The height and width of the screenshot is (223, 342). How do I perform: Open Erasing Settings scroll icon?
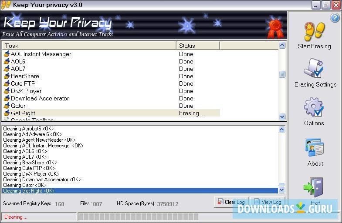tap(314, 68)
